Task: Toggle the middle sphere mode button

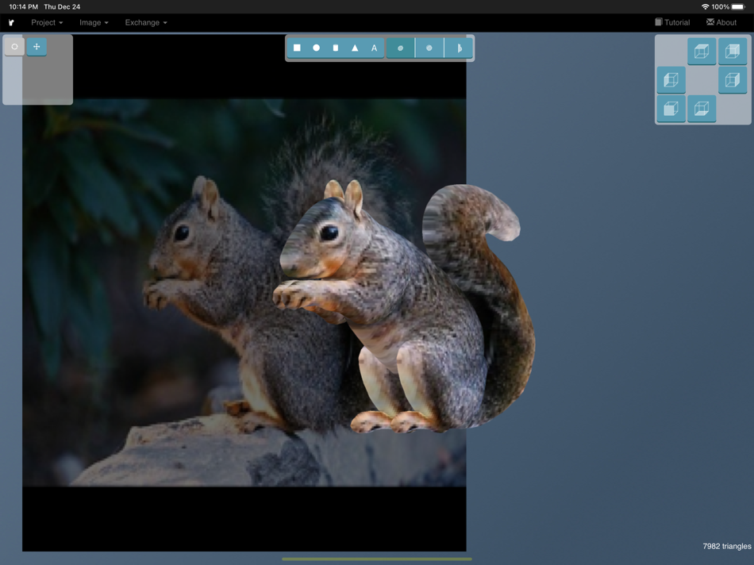Action: 429,48
